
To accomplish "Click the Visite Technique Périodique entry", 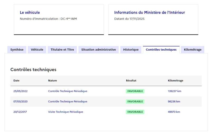I will [65, 112].
